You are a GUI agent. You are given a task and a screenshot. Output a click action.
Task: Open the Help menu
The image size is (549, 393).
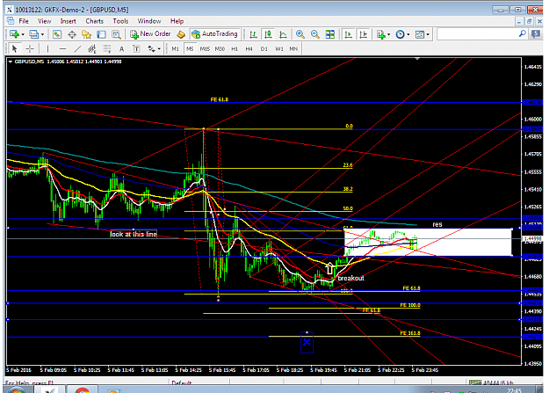pyautogui.click(x=177, y=21)
